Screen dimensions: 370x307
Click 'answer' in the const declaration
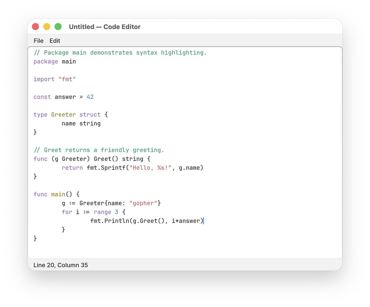click(x=65, y=97)
